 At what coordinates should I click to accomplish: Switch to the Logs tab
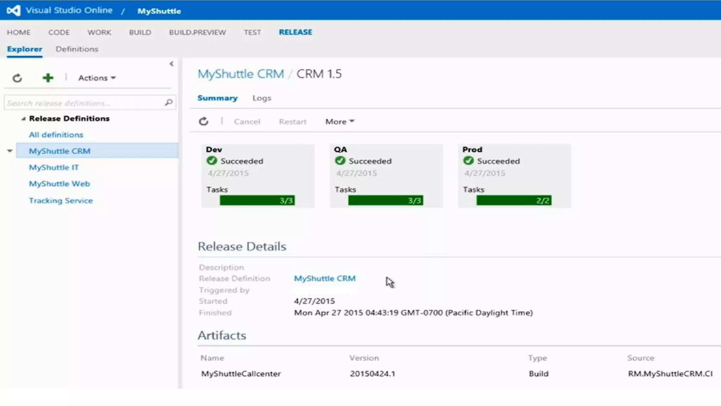pyautogui.click(x=262, y=98)
